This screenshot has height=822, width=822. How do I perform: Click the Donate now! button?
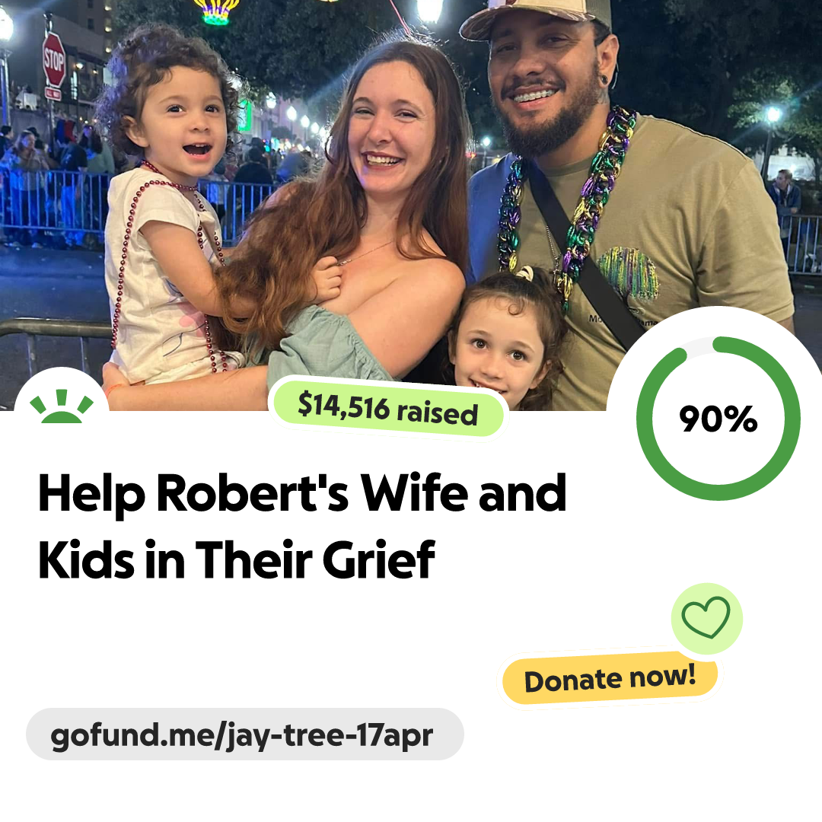coord(610,679)
